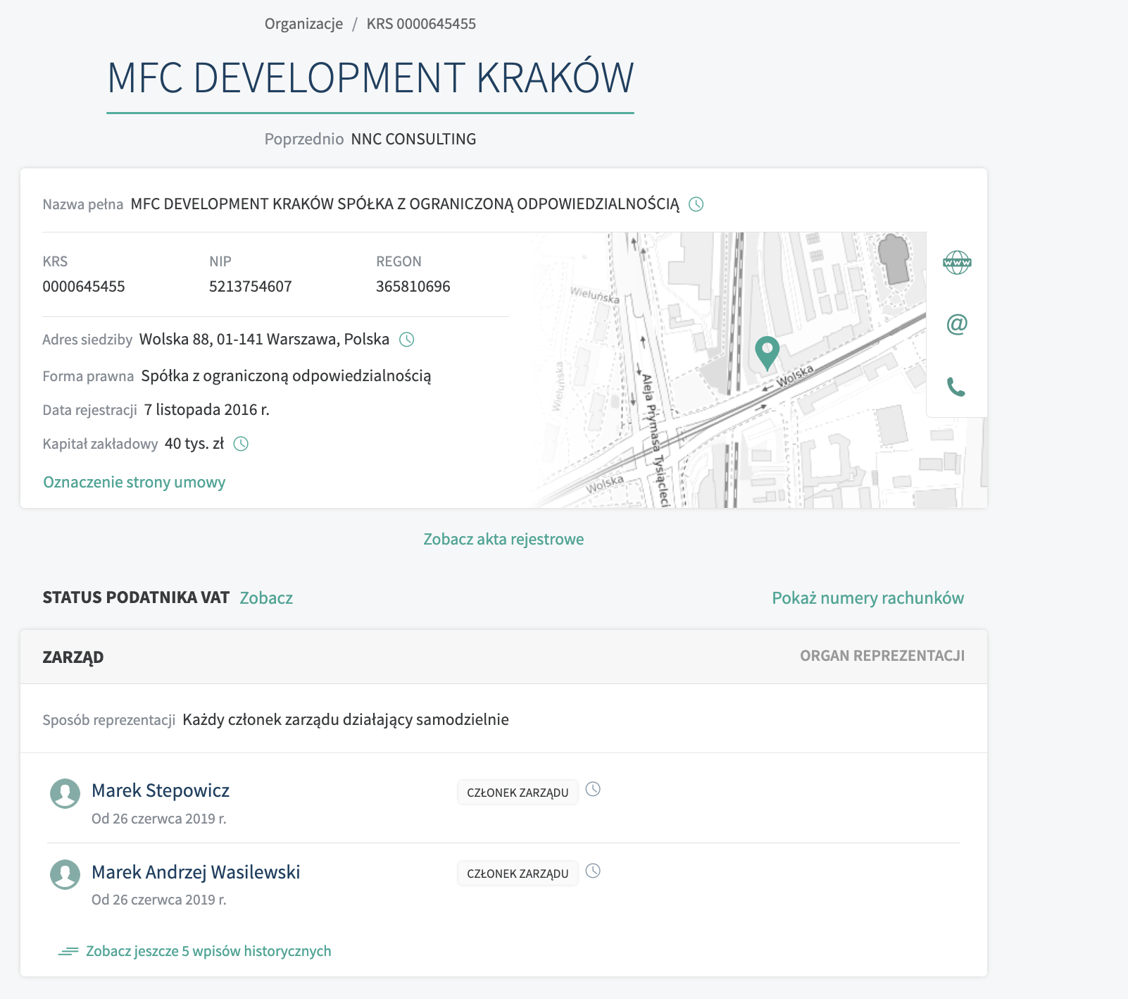Image resolution: width=1128 pixels, height=999 pixels.
Task: Click the email @ icon
Action: coord(956,324)
